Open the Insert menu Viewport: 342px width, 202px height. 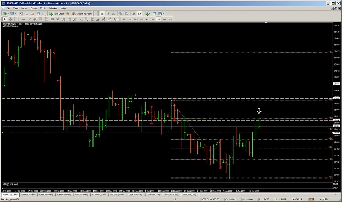click(24, 8)
